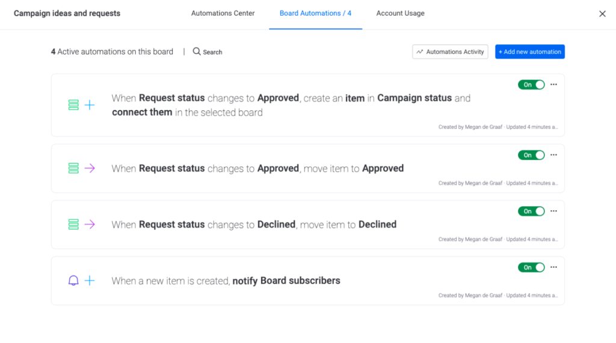Close the automations dialog with X
Screen dimensions: 616x343
pyautogui.click(x=602, y=14)
